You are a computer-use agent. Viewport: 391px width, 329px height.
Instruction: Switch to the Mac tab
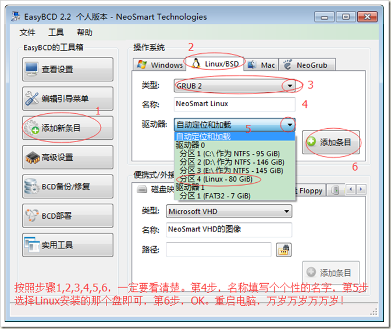[x=261, y=65]
